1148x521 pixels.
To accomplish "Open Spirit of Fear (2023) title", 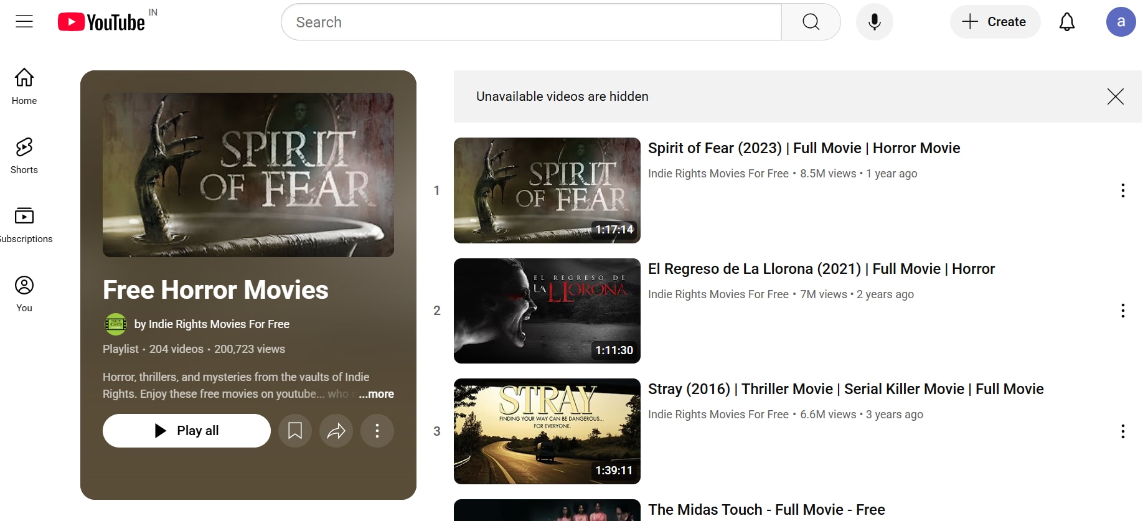I will tap(804, 148).
